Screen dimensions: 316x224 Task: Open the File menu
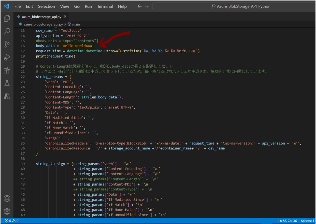pos(18,6)
